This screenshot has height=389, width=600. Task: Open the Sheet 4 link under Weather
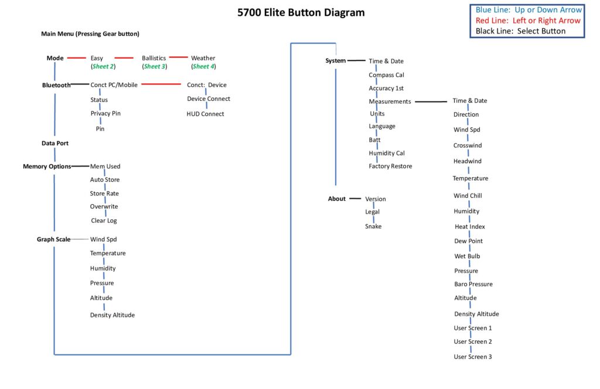click(x=203, y=67)
